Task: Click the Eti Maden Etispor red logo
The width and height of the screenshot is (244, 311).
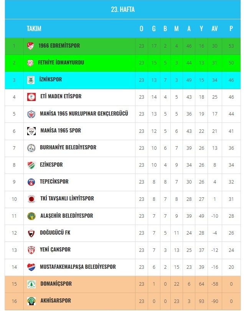Action: click(31, 97)
